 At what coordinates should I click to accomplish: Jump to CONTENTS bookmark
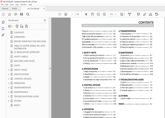[19, 33]
